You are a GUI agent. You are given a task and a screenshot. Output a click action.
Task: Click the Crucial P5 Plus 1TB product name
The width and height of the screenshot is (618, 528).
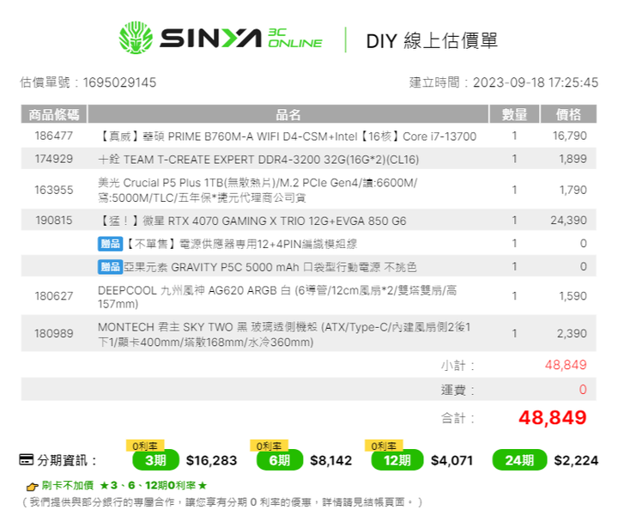click(257, 190)
